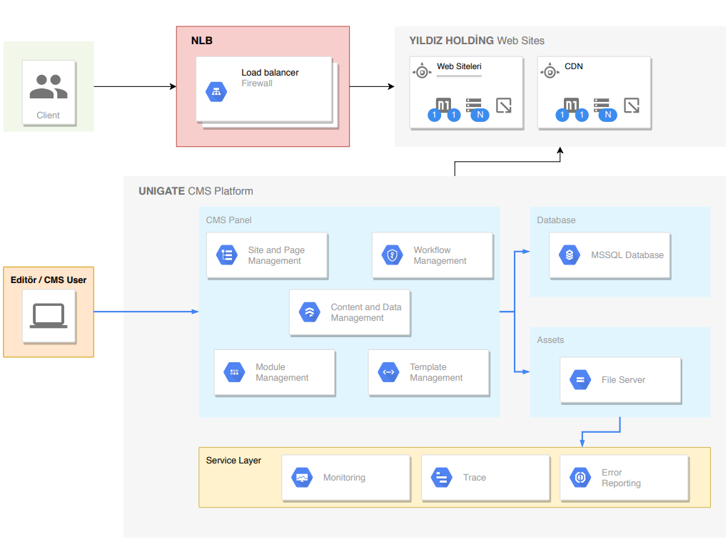Click the Site and Page Management icon
This screenshot has width=728, height=539.
(x=227, y=255)
